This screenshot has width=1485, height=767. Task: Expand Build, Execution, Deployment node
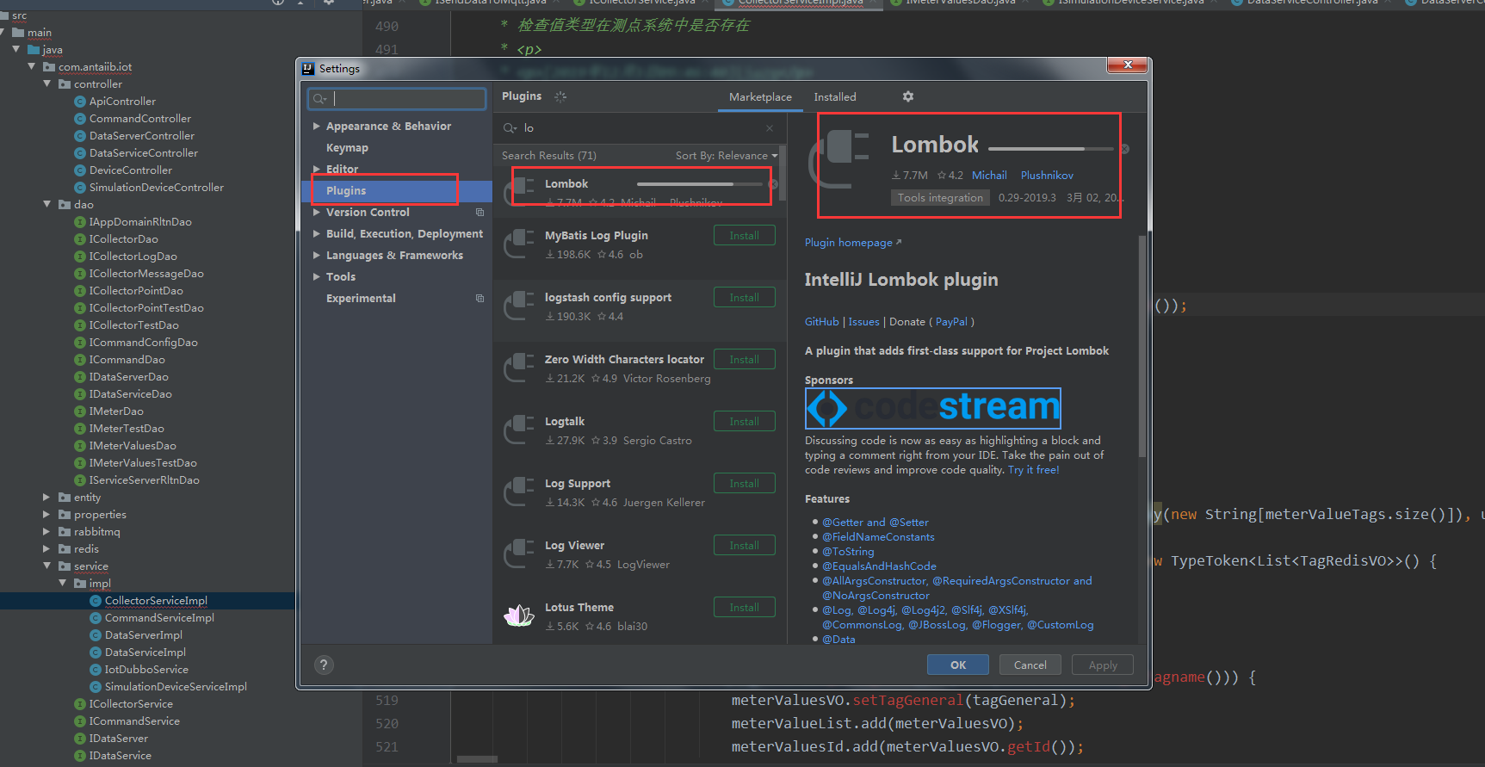coord(317,234)
